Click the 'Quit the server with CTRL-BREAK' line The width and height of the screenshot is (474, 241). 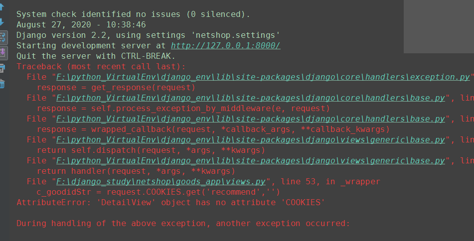(96, 56)
